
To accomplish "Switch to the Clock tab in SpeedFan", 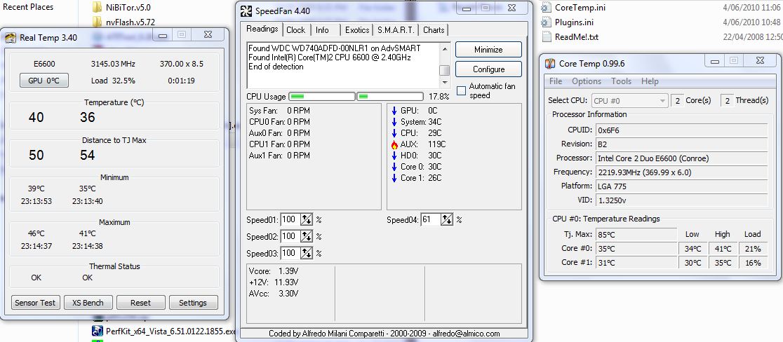I will pyautogui.click(x=295, y=30).
